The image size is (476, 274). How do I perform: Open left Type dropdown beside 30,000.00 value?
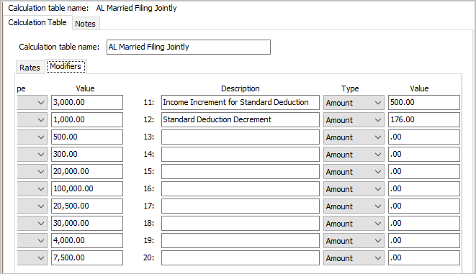click(32, 224)
